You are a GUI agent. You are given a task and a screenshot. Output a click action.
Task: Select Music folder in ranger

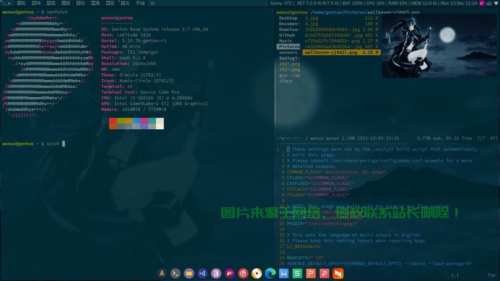(x=286, y=41)
